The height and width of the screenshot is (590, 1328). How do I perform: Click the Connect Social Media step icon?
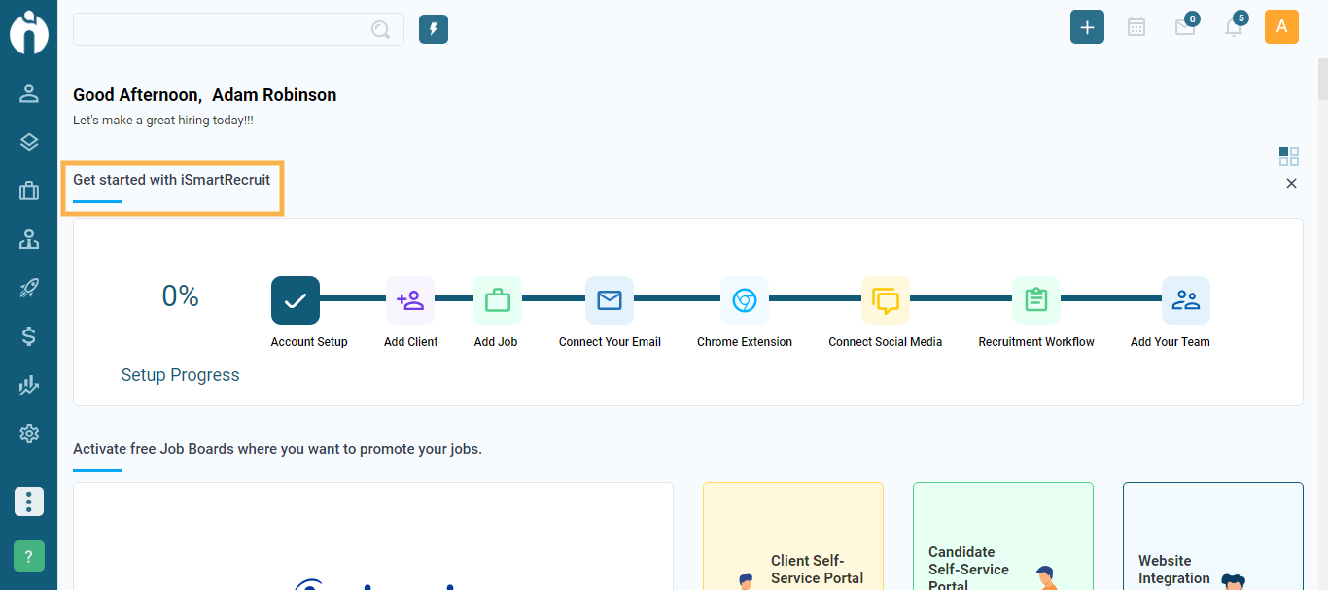point(886,300)
